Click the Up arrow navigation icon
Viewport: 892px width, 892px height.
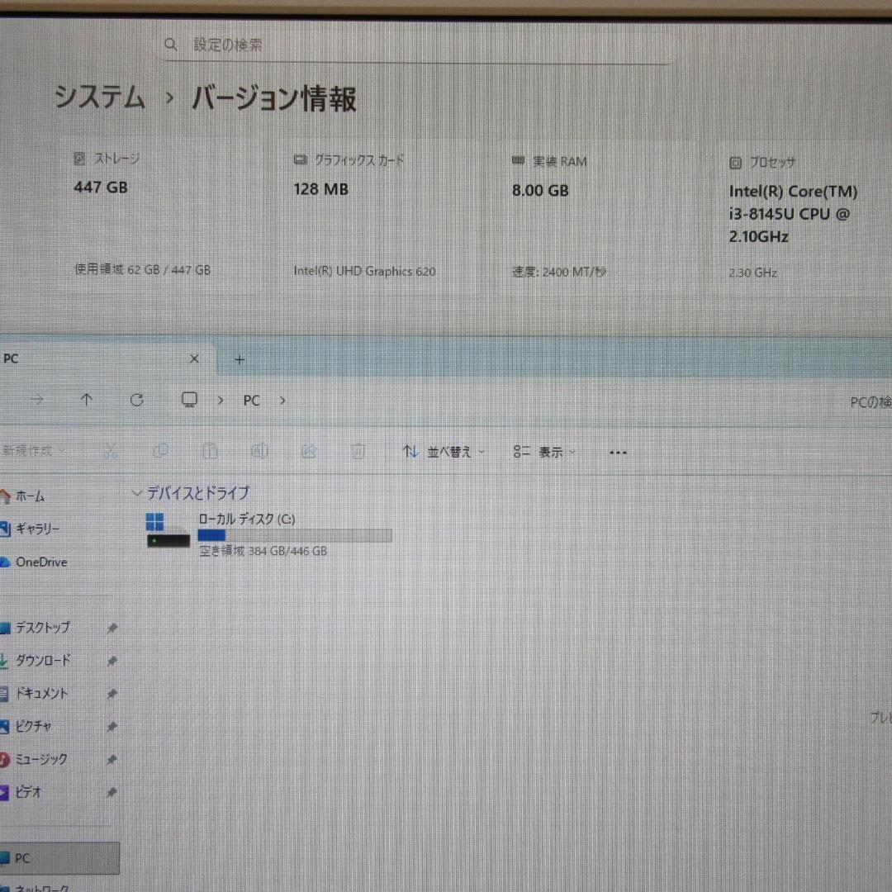pyautogui.click(x=87, y=400)
